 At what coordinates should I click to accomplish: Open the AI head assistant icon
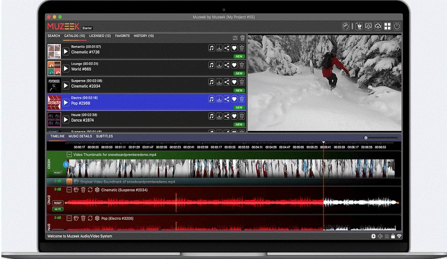(x=345, y=27)
